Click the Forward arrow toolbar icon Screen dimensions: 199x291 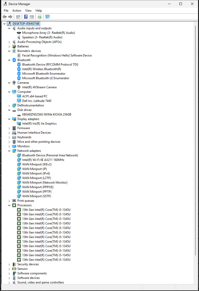pos(10,17)
